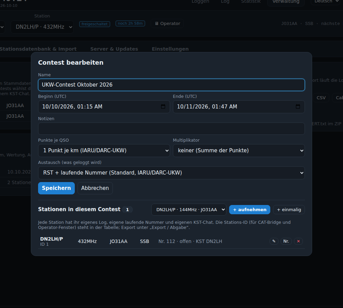Click the 432MHz band cell
The width and height of the screenshot is (343, 308).
pyautogui.click(x=87, y=241)
